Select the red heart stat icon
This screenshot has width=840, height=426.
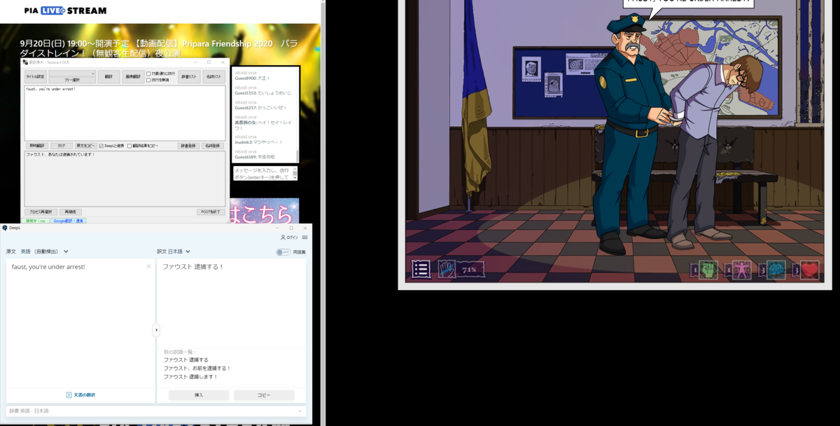tap(810, 270)
